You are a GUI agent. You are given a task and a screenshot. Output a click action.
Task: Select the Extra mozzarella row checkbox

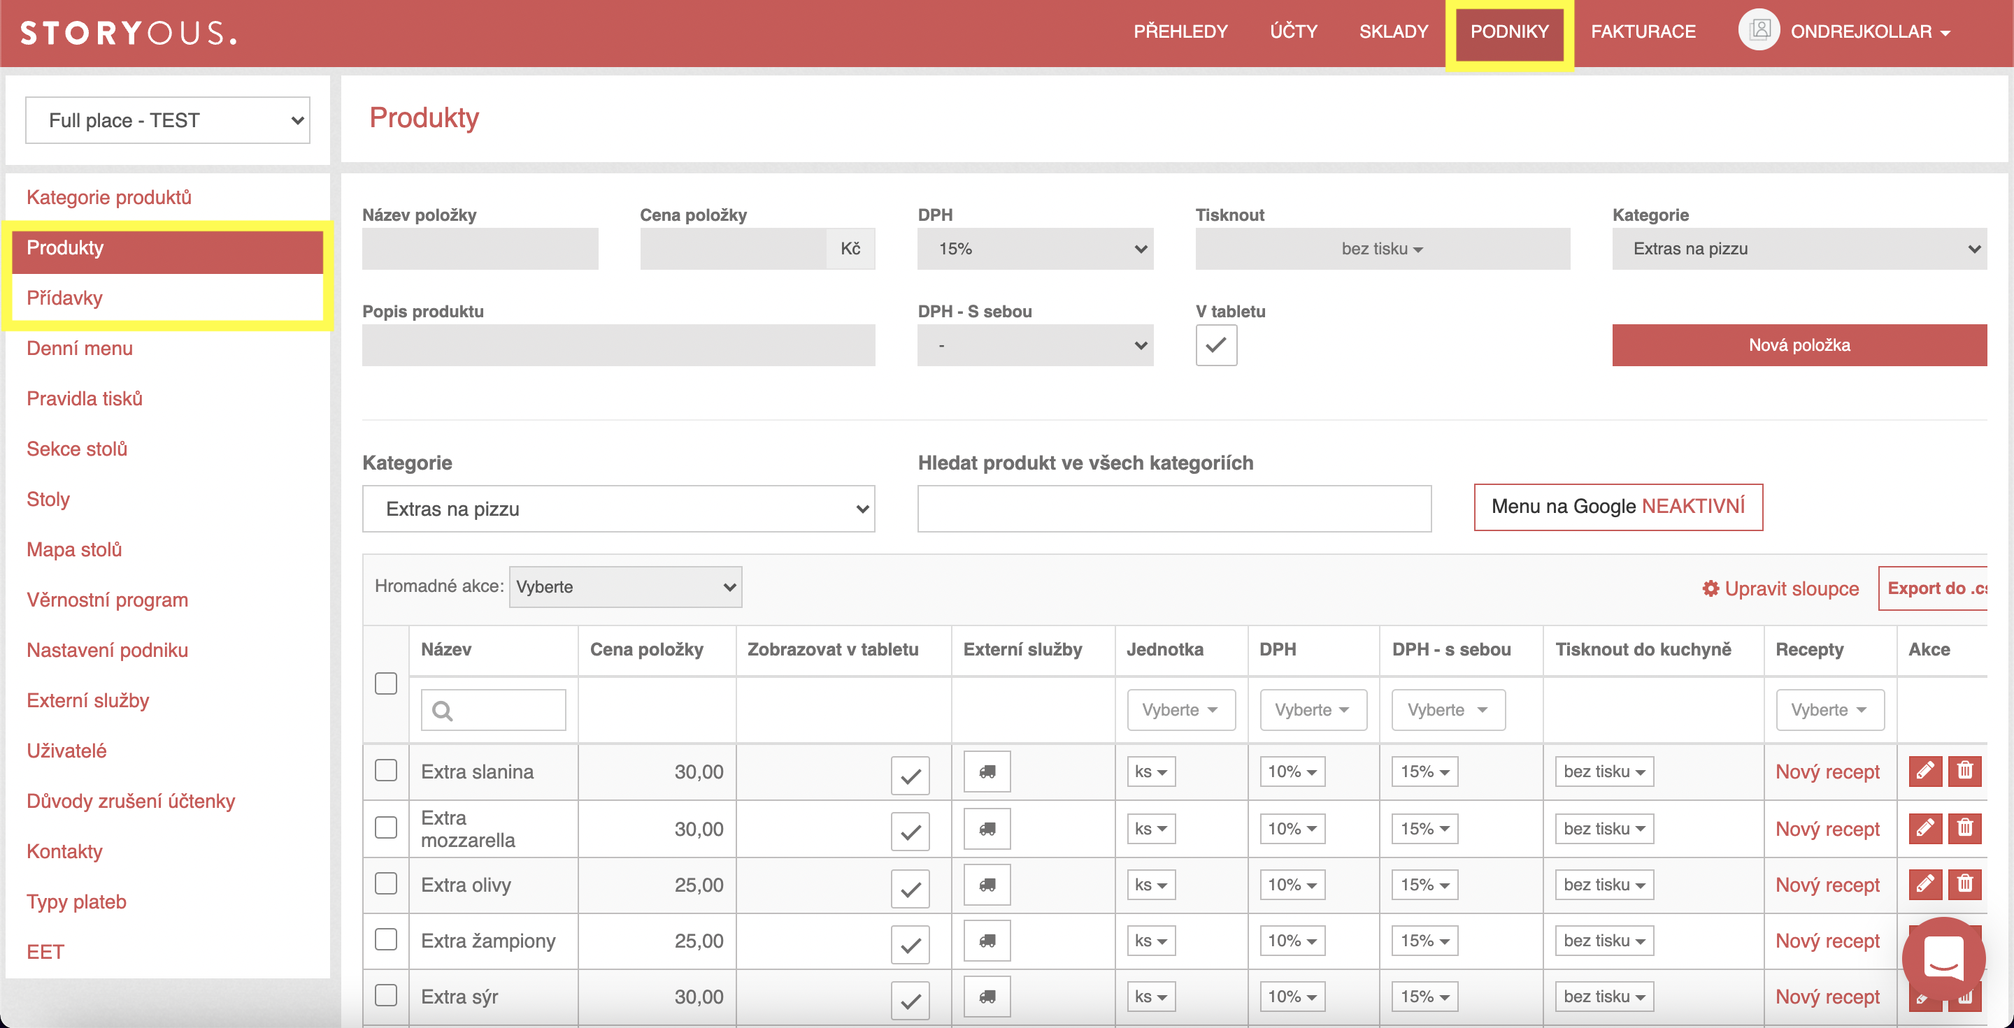tap(385, 828)
